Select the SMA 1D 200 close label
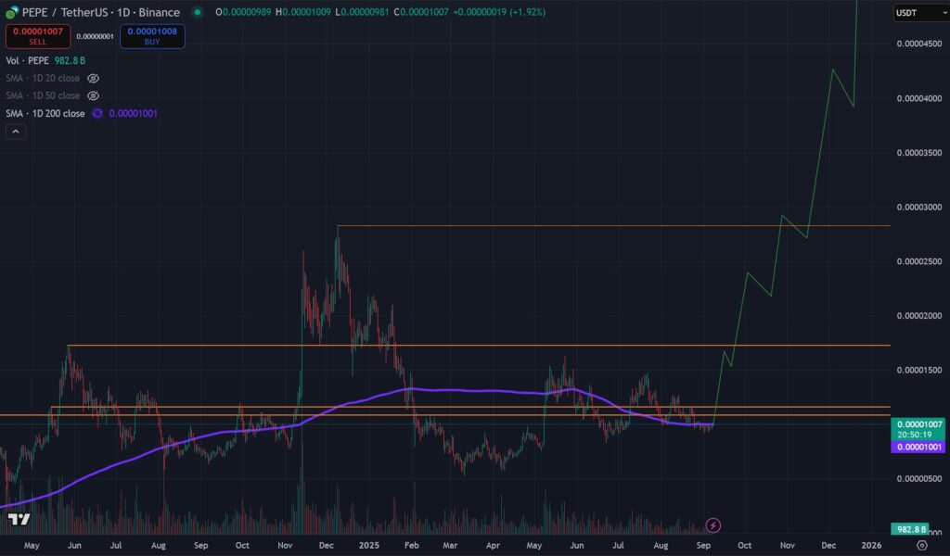The width and height of the screenshot is (950, 556). pyautogui.click(x=45, y=114)
